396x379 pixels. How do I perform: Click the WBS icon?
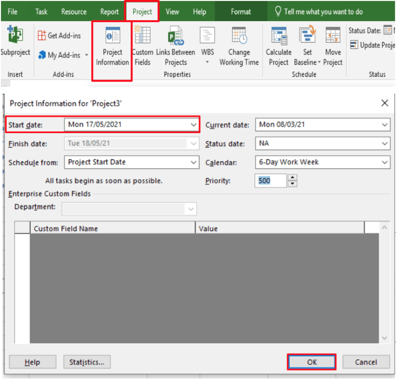tap(207, 37)
